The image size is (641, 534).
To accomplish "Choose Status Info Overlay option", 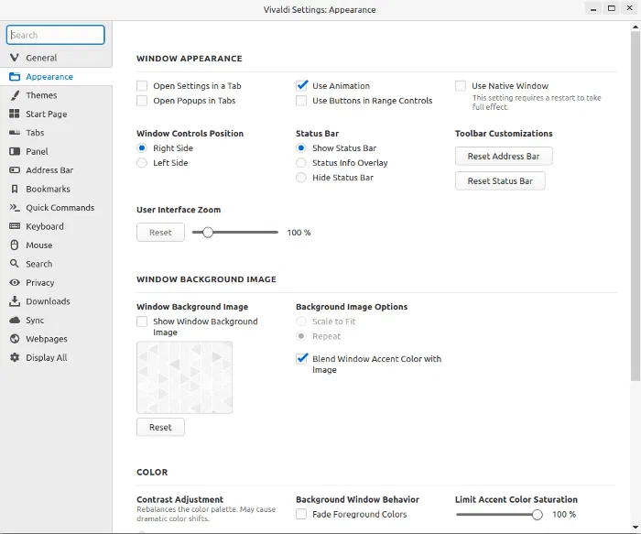I will tap(301, 163).
